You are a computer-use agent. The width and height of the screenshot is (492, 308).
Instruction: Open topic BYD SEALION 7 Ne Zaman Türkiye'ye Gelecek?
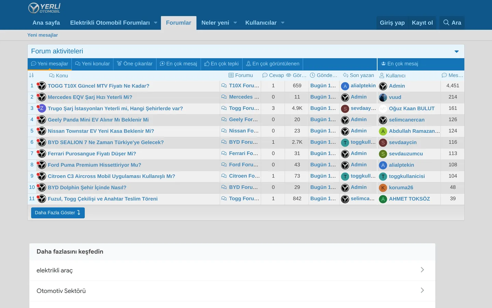[x=106, y=142]
